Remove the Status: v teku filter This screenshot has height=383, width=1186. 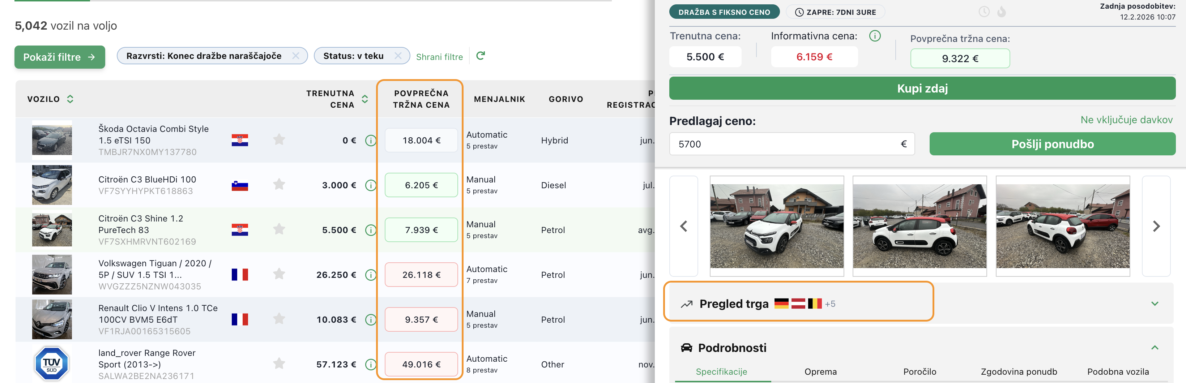point(398,56)
